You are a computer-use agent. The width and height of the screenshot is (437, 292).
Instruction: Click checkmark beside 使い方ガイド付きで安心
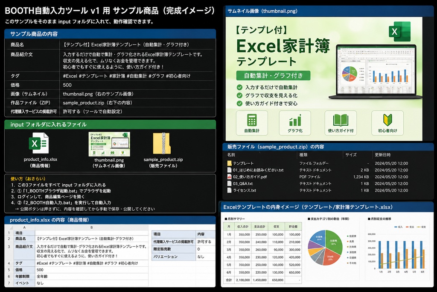(239, 103)
